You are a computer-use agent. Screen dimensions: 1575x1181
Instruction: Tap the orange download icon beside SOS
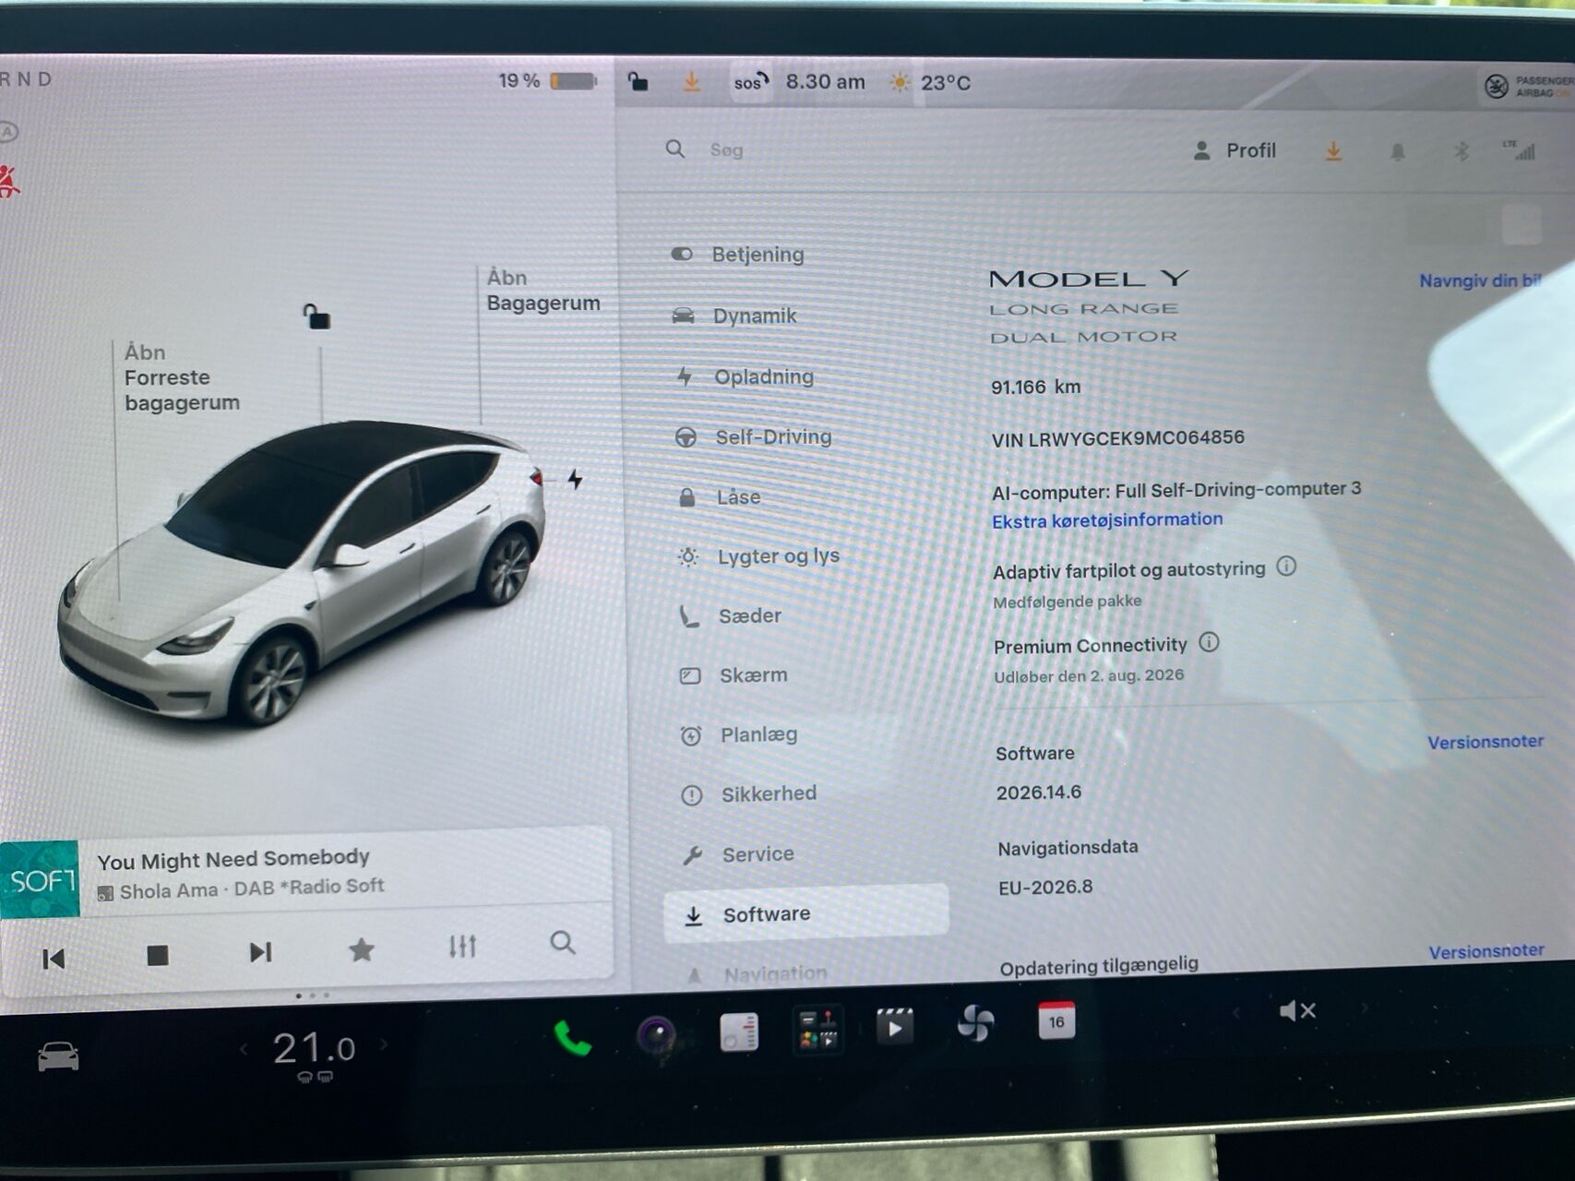pyautogui.click(x=691, y=83)
